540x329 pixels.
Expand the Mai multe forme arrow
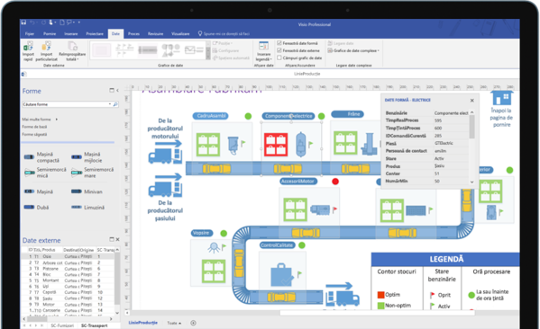click(x=57, y=120)
